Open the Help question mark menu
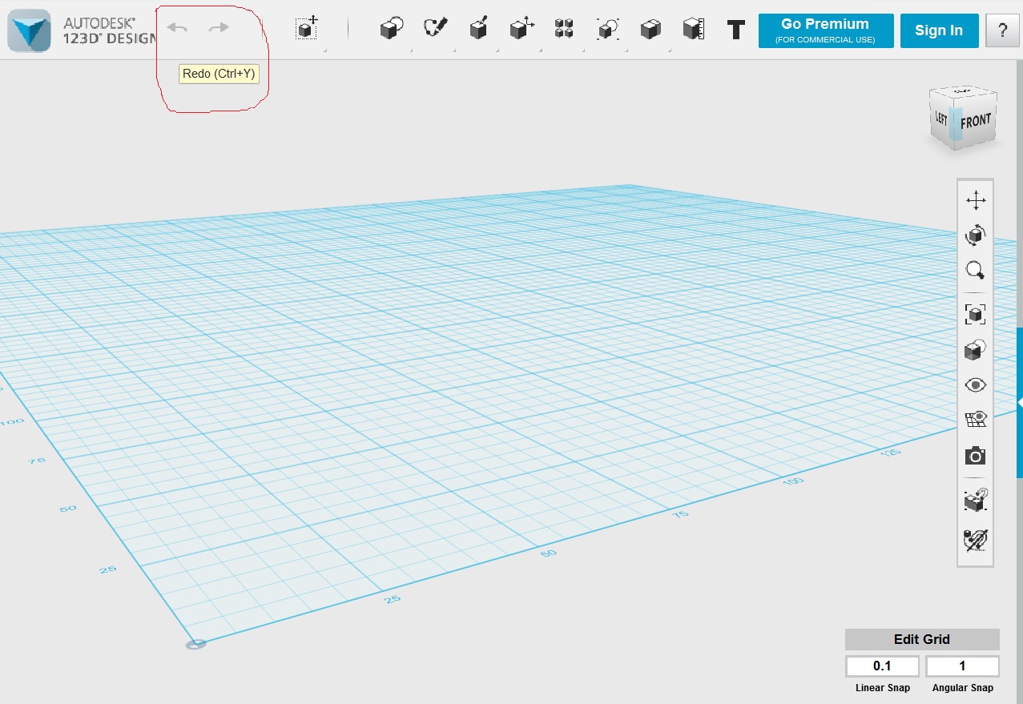The width and height of the screenshot is (1023, 704). click(1003, 30)
